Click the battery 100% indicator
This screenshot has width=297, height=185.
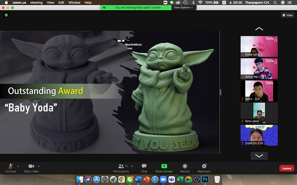coord(212,3)
